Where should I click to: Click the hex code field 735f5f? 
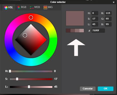(98, 30)
